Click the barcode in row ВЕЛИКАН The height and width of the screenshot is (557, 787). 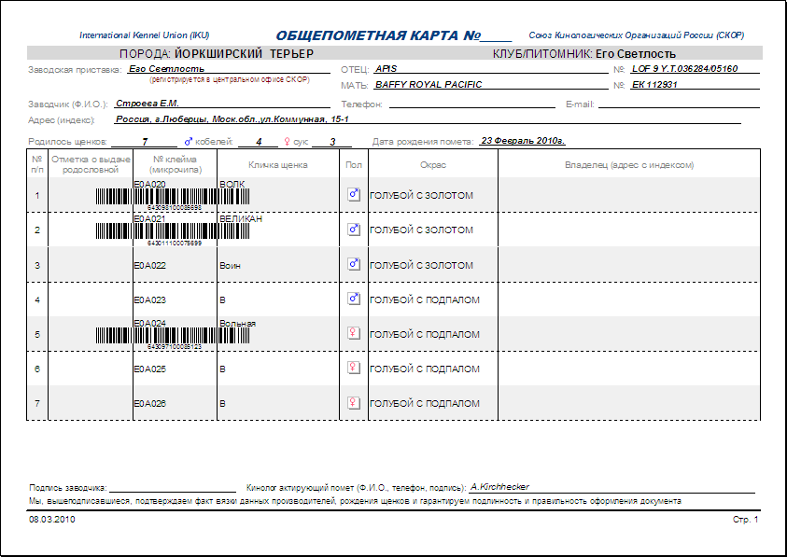pos(173,230)
